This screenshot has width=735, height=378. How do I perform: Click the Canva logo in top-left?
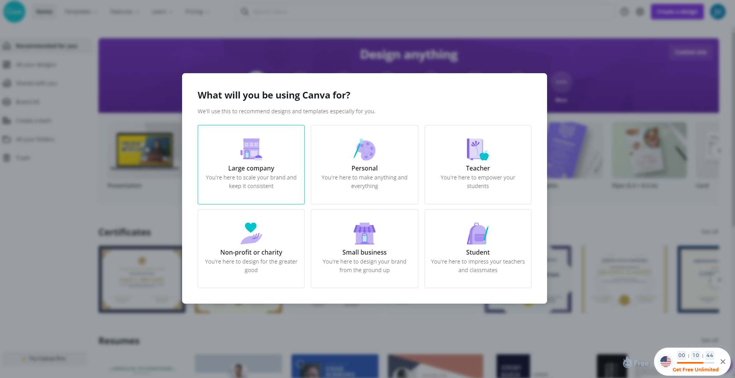coord(14,12)
